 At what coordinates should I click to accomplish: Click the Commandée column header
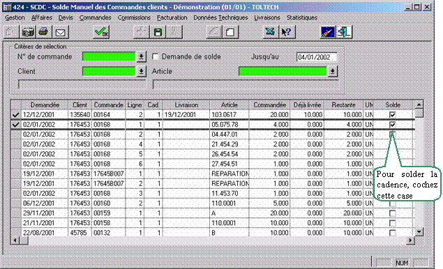coord(269,105)
